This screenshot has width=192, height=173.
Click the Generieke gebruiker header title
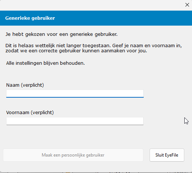(x=30, y=18)
